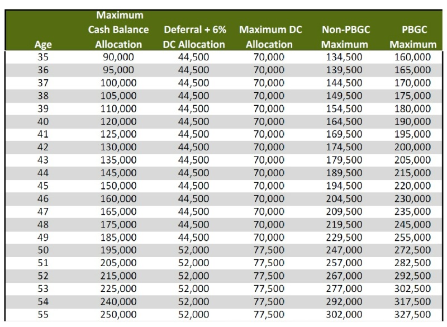This screenshot has height=327, width=447.
Task: Click the 77,500 Maximum DC cell for age 52
Action: [x=269, y=276]
